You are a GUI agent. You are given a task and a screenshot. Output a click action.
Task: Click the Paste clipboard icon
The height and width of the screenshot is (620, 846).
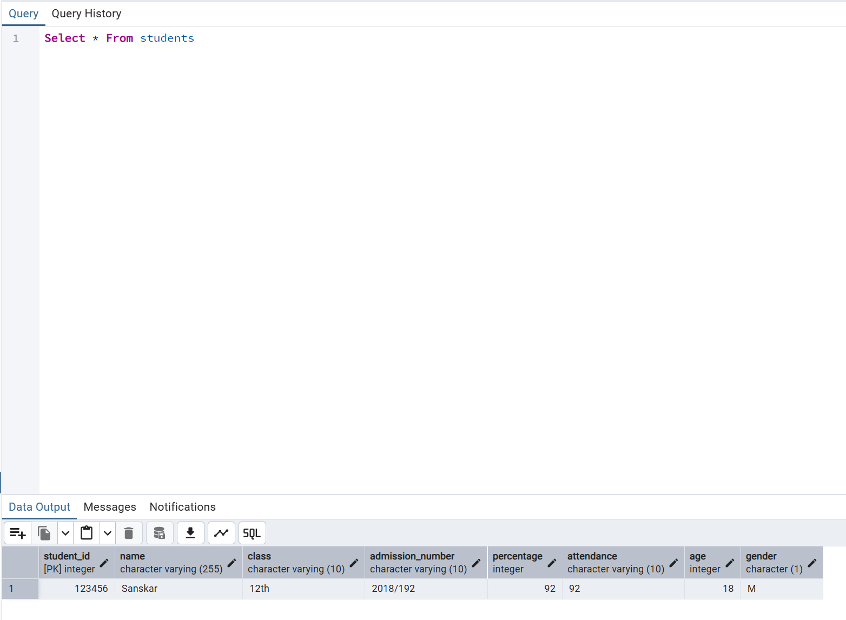click(x=87, y=533)
